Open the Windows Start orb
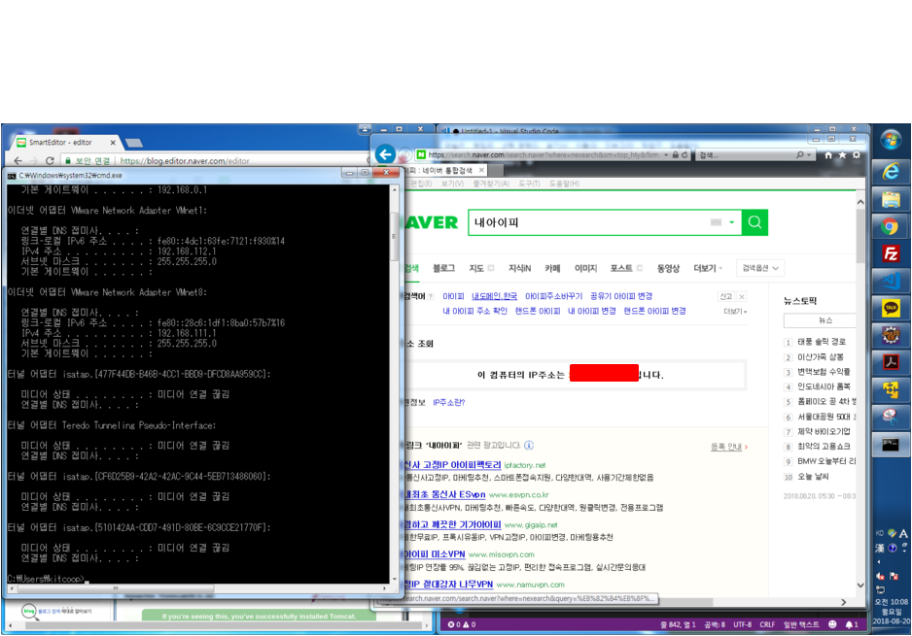The height and width of the screenshot is (636, 912). (890, 140)
